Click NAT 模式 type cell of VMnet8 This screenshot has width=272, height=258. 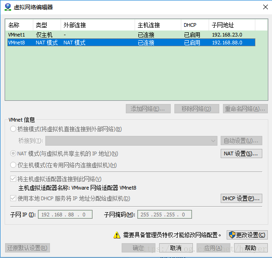point(46,43)
